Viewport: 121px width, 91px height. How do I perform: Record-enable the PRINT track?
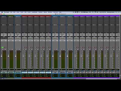5,48
